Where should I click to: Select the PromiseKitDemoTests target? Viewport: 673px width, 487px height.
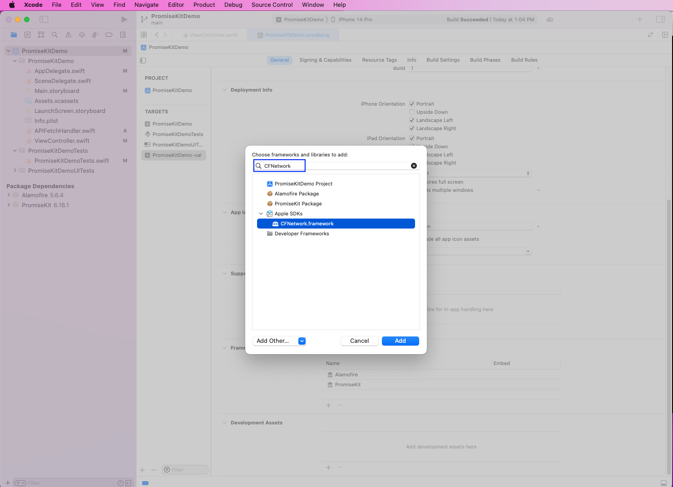[x=174, y=134]
